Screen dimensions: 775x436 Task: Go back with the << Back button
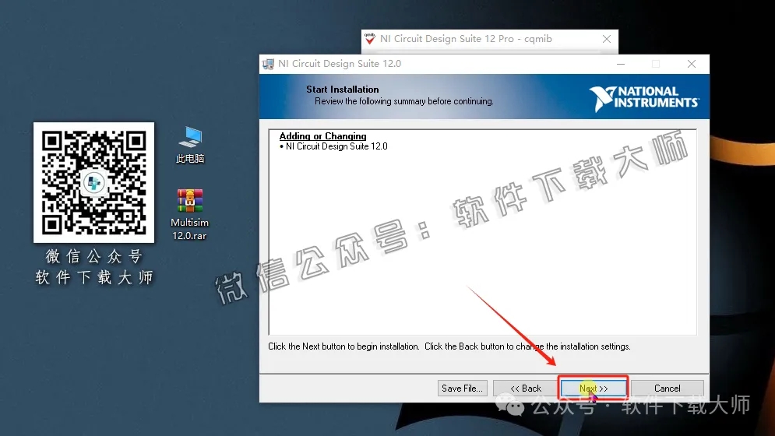click(x=526, y=388)
